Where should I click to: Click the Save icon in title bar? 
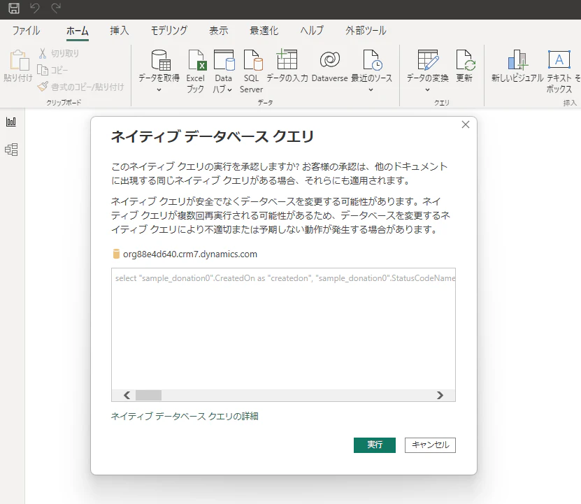click(14, 8)
